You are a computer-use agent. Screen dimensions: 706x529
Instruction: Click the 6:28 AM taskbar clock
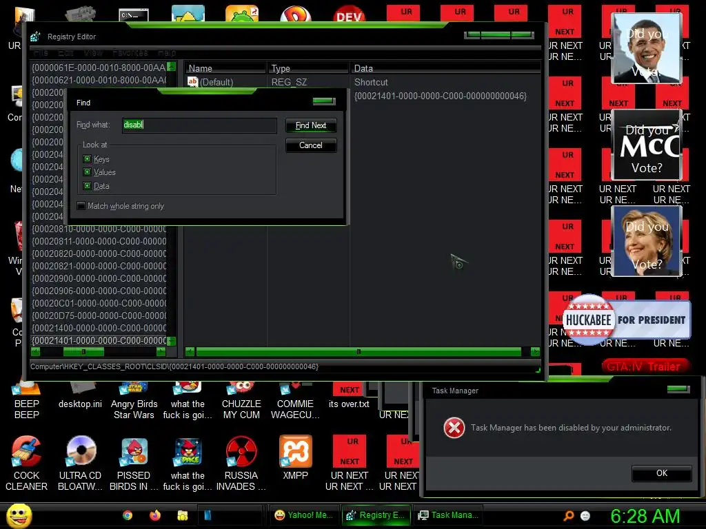click(x=645, y=516)
